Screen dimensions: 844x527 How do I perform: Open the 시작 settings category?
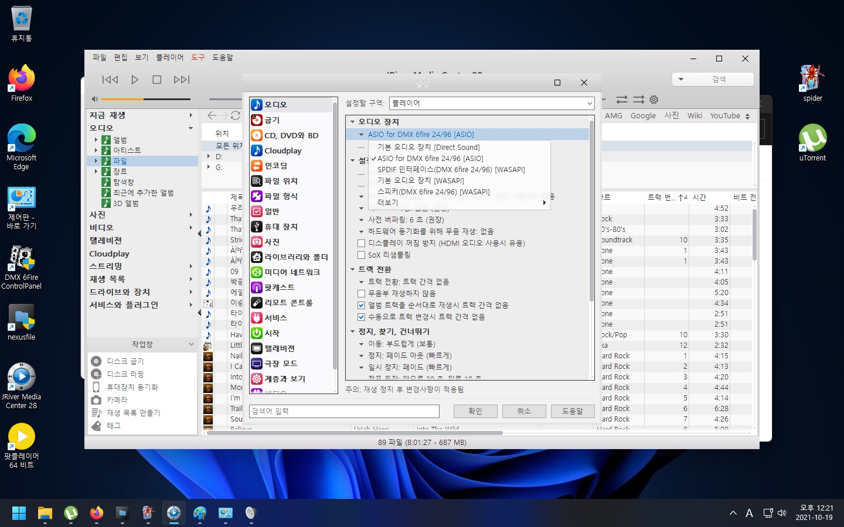(291, 333)
